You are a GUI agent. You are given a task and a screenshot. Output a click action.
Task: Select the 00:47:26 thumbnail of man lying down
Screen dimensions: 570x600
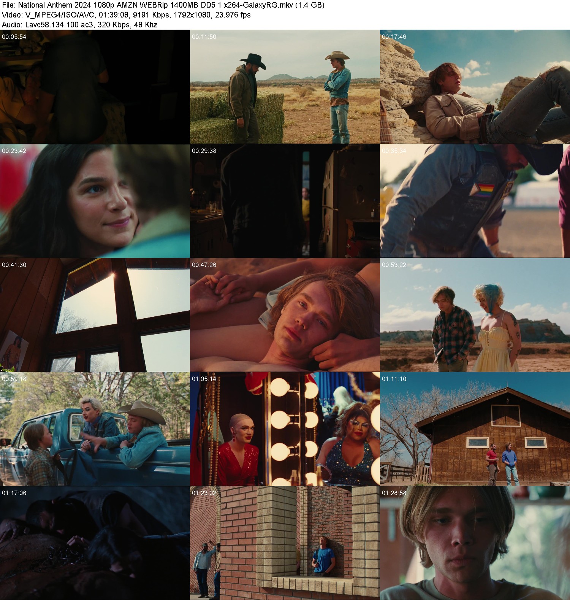(285, 315)
